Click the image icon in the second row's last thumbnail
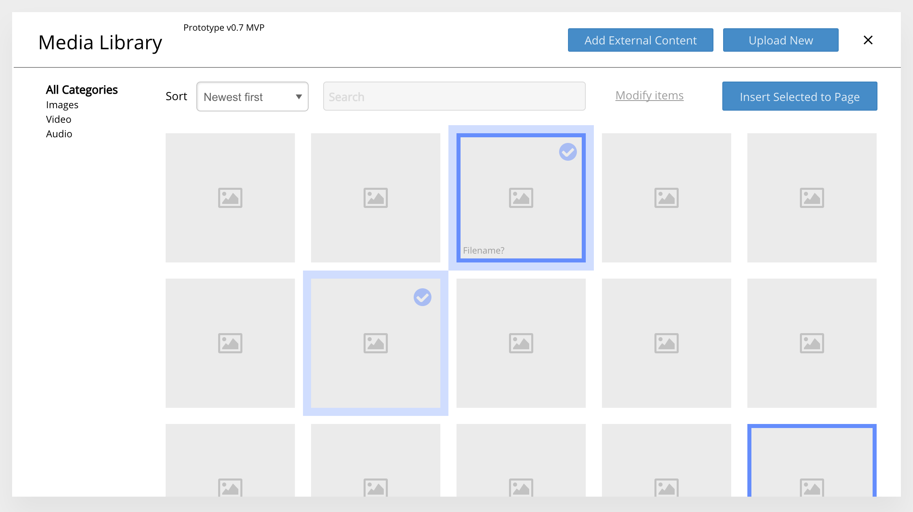This screenshot has height=512, width=913. tap(812, 343)
